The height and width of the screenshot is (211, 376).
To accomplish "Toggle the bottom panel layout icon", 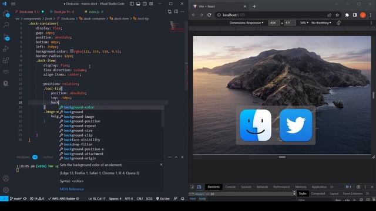I will tap(139, 4).
